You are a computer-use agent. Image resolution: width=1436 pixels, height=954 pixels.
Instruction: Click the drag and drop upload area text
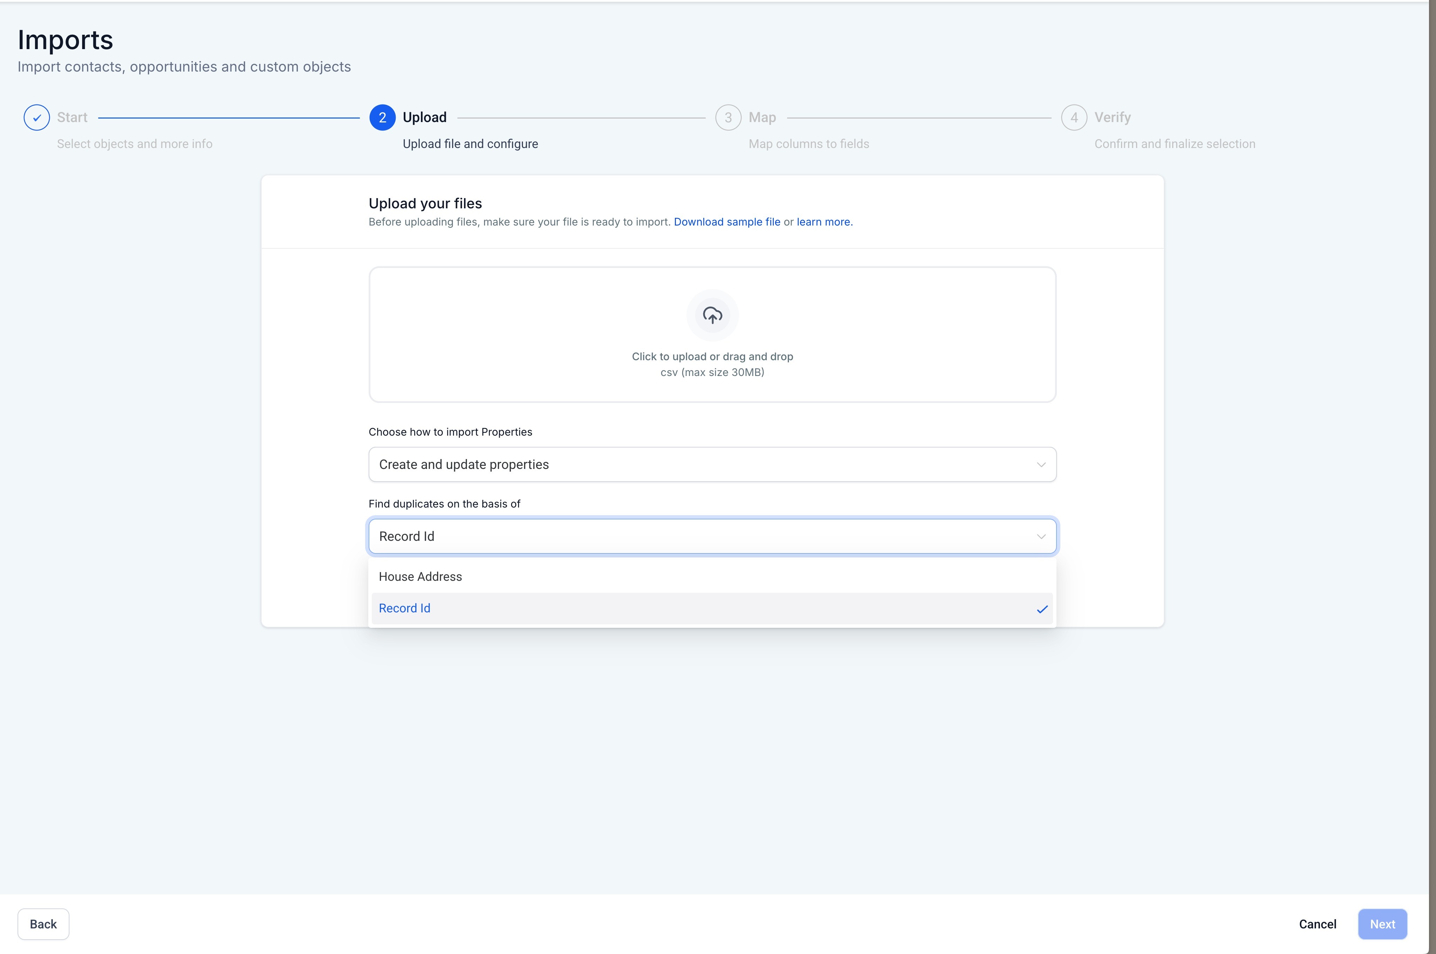click(712, 357)
